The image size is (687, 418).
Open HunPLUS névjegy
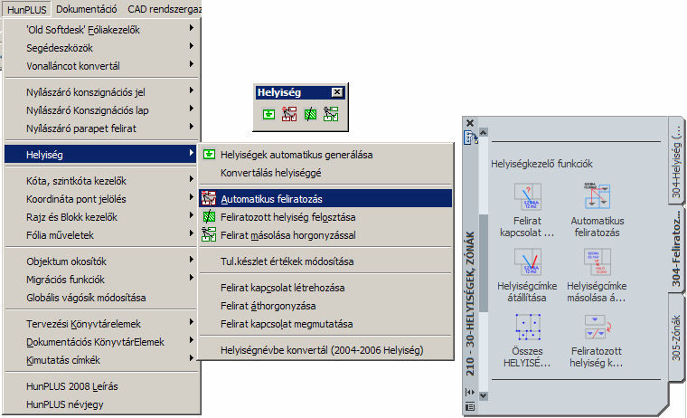point(100,404)
